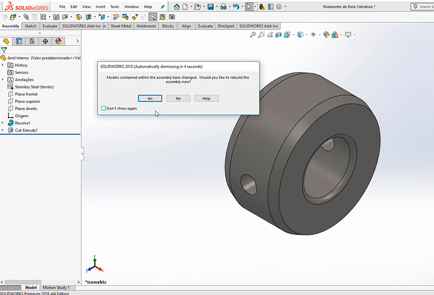Open the Insert menu
Screen dimensions: 434x295
[100, 7]
